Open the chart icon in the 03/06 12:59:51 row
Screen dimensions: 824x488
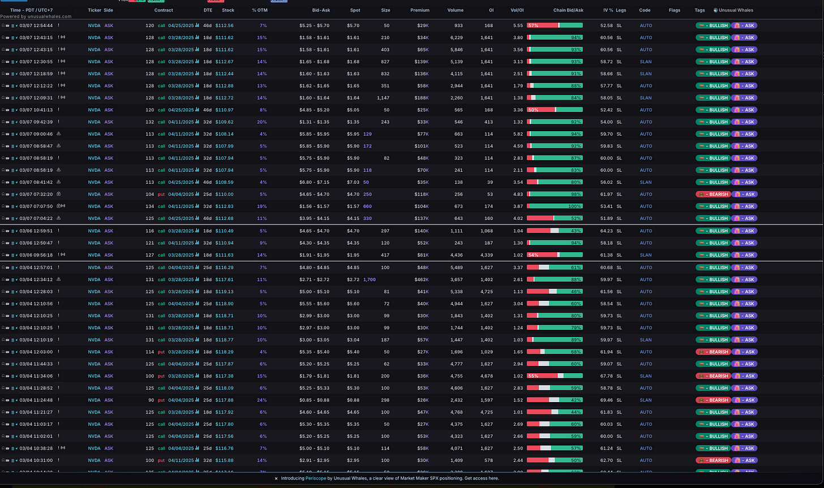coord(197,231)
